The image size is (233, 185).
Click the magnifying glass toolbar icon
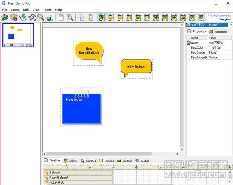pyautogui.click(x=41, y=17)
